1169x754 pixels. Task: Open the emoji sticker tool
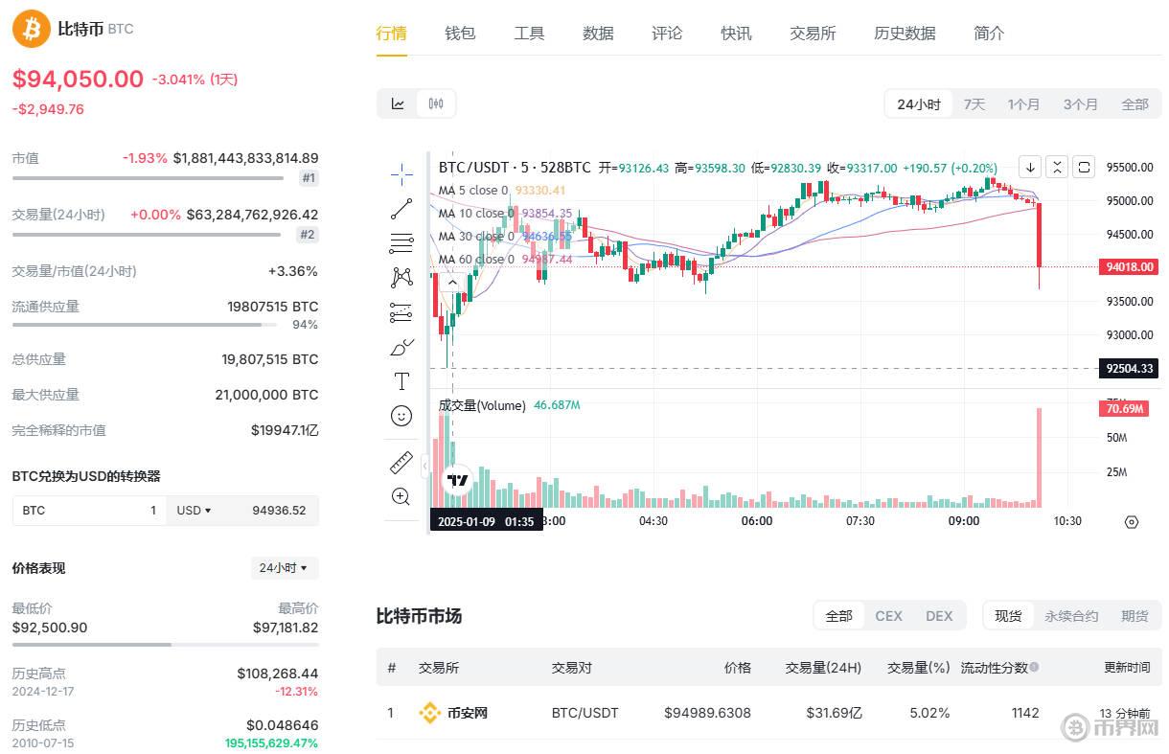pos(401,416)
